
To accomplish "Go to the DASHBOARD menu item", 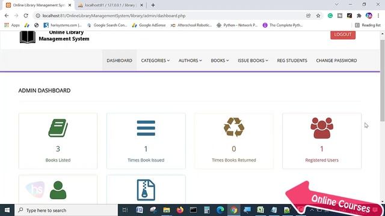I will [x=119, y=61].
